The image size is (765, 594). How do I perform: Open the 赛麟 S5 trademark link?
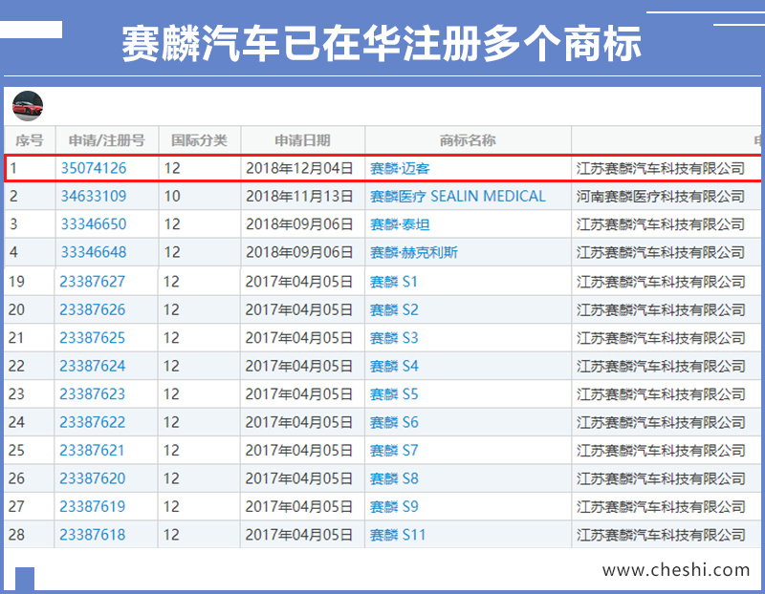pos(394,394)
